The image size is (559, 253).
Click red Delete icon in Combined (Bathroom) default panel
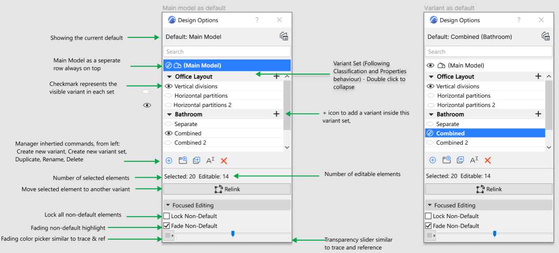[487, 160]
